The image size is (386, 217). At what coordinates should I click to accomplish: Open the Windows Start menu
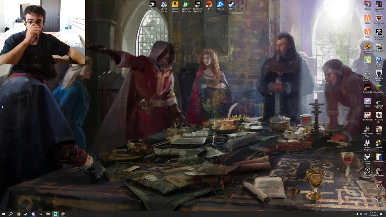(x=3, y=214)
